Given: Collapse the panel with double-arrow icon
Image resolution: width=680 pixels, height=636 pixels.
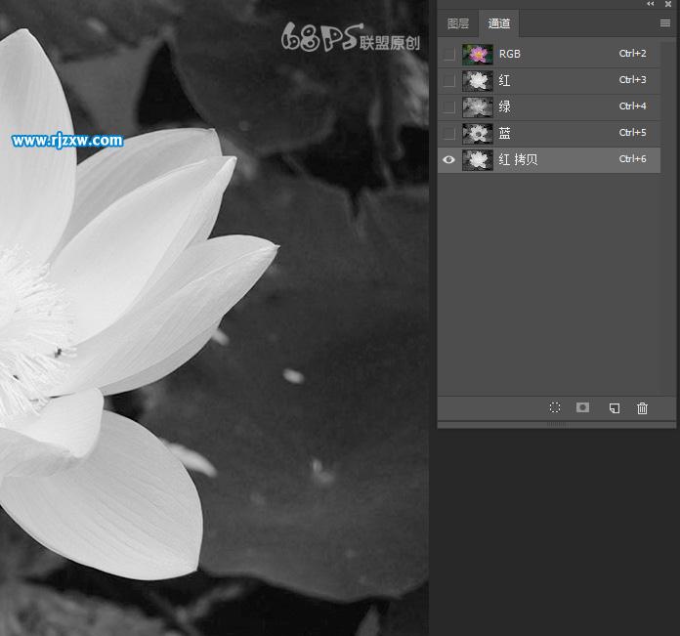Looking at the screenshot, I should point(651,5).
